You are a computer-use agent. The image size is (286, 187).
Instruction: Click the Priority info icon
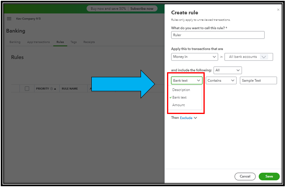tap(51, 89)
